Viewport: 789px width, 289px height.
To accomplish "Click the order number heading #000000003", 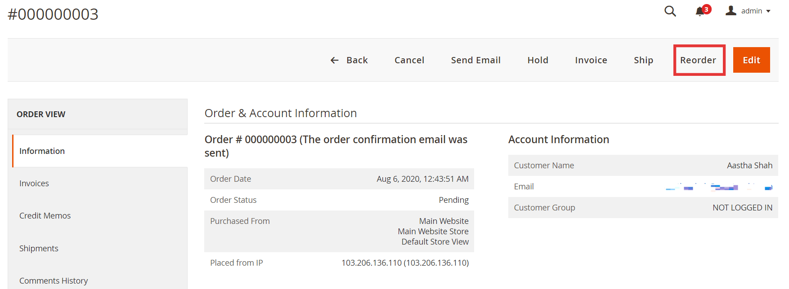I will 53,14.
